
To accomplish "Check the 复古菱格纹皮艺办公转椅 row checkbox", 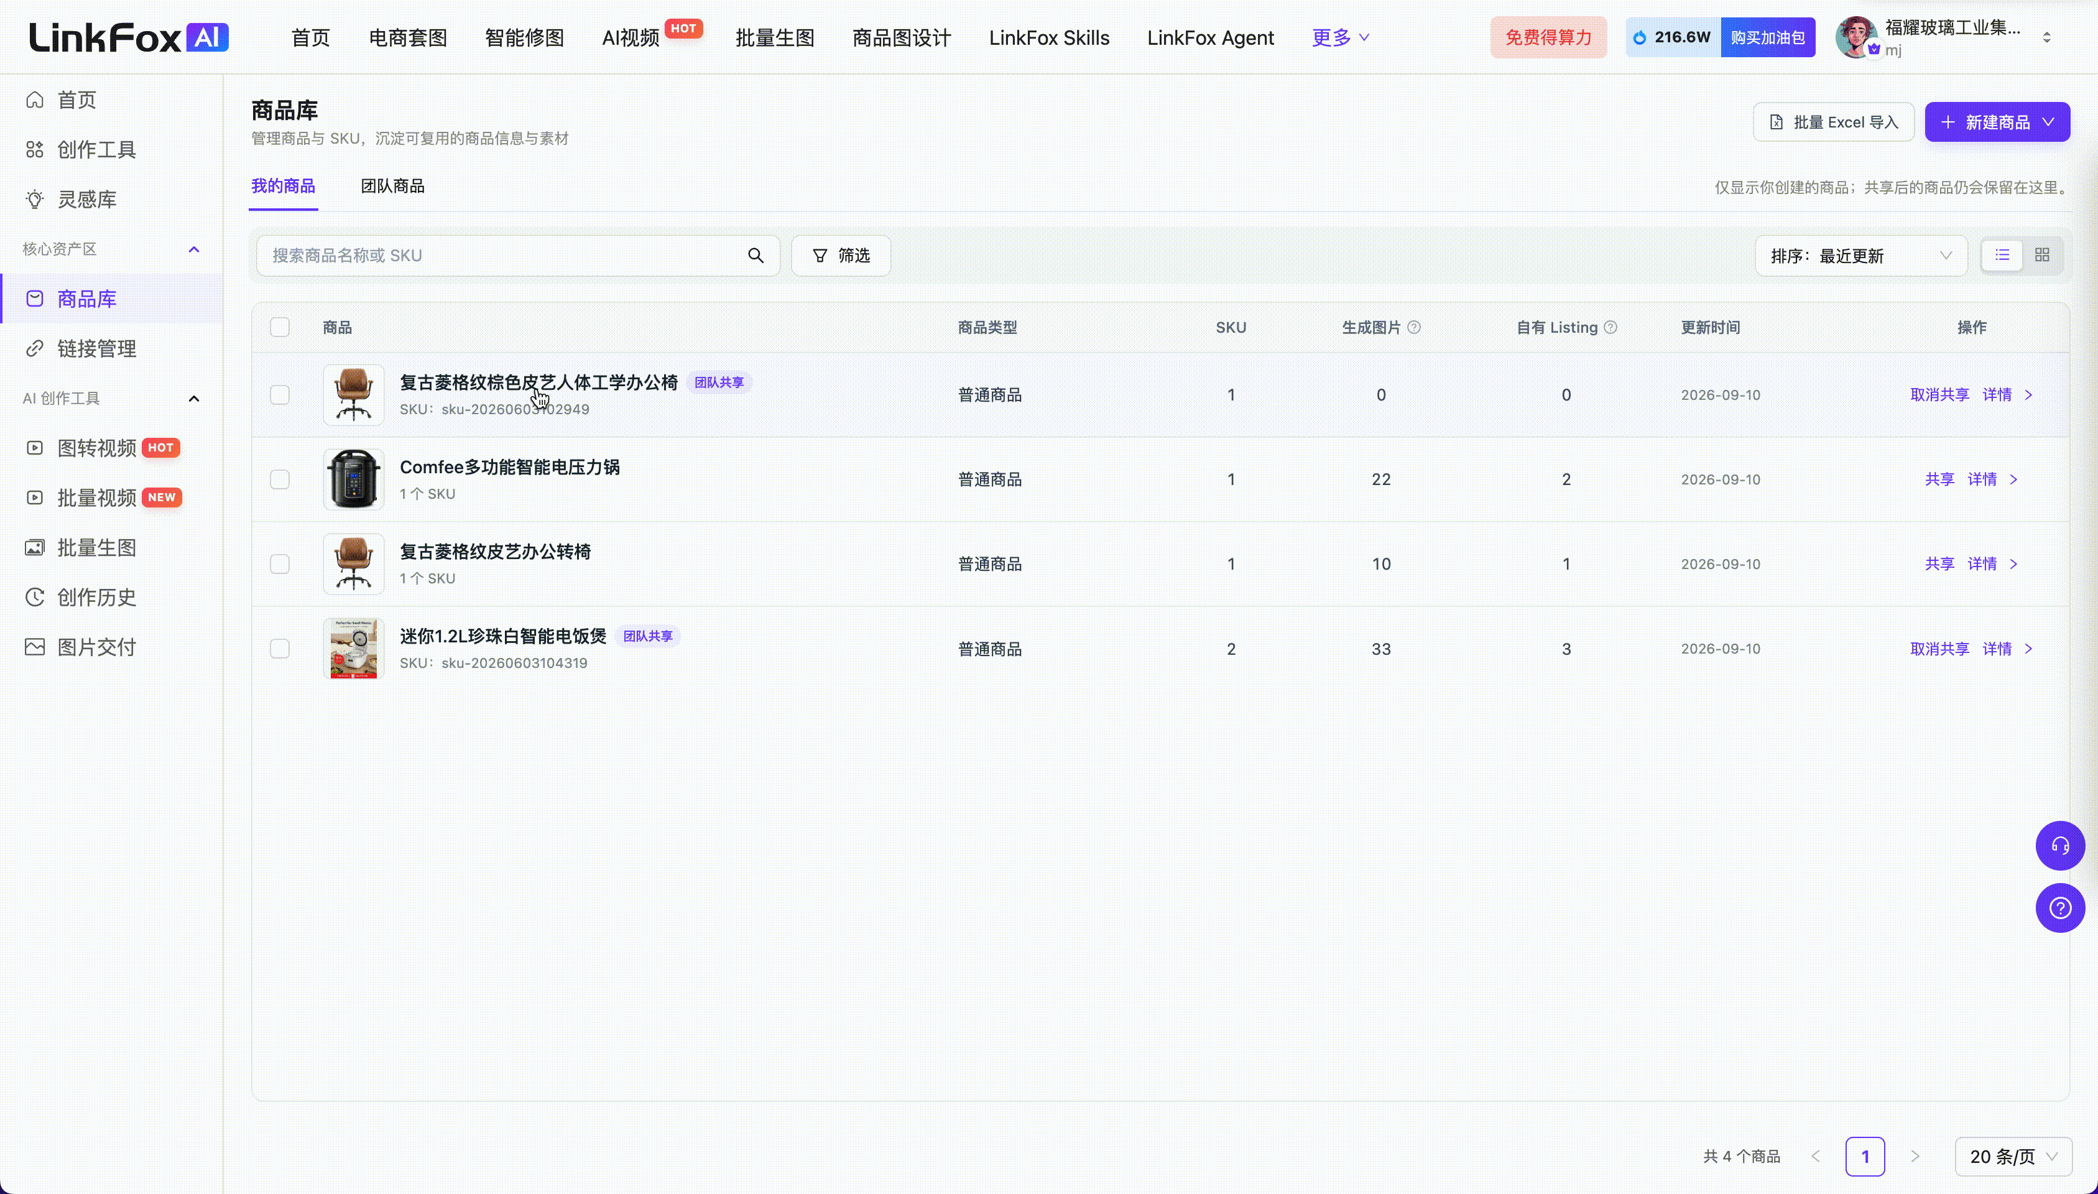I will click(x=280, y=564).
